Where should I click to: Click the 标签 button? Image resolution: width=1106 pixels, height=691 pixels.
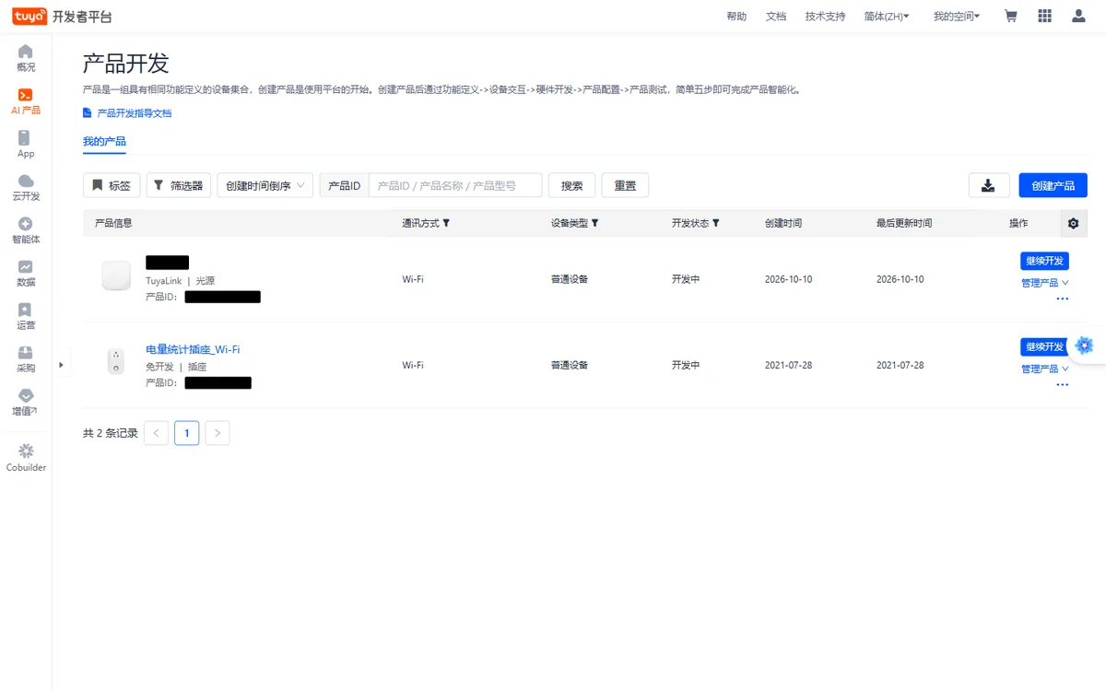pos(112,185)
